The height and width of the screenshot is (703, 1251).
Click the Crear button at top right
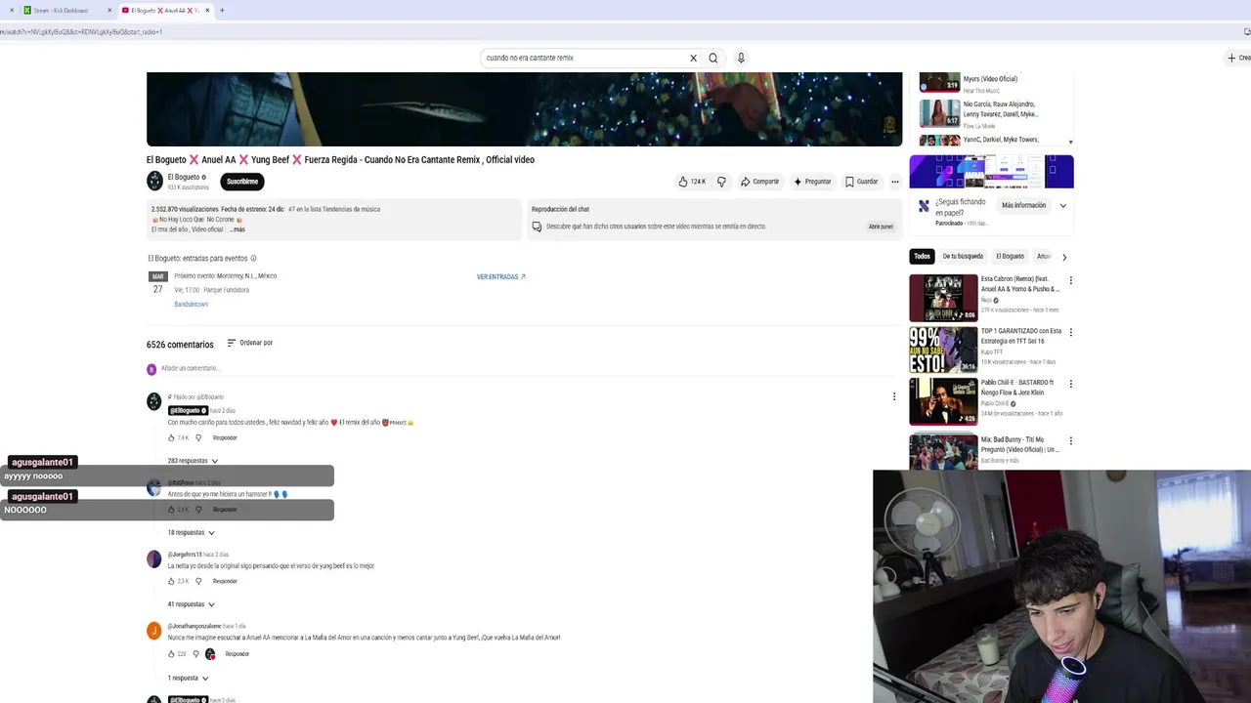point(1237,58)
